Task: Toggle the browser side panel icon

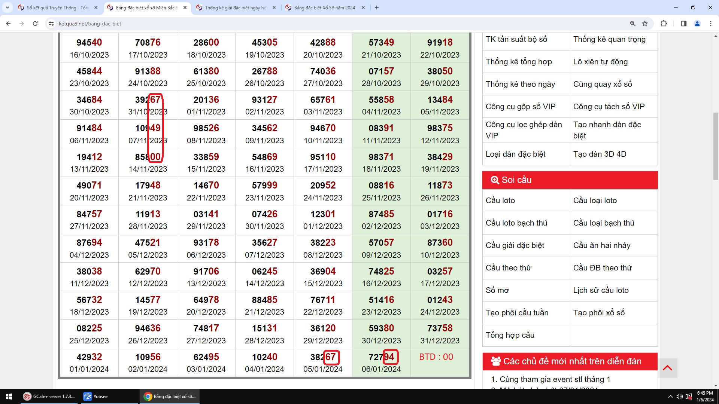Action: coord(683,24)
